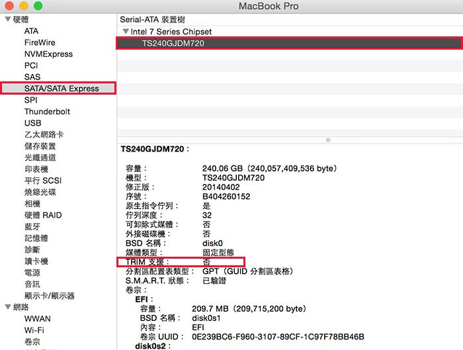Click the 硬體 category label
This screenshot has height=350, width=463.
click(x=21, y=19)
